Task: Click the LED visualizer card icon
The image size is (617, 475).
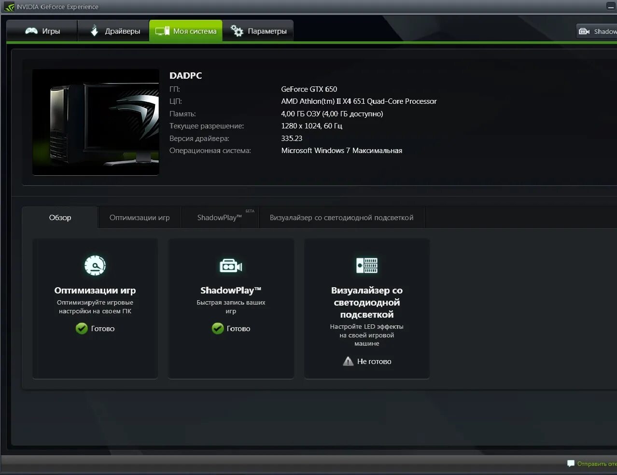Action: pos(367,265)
